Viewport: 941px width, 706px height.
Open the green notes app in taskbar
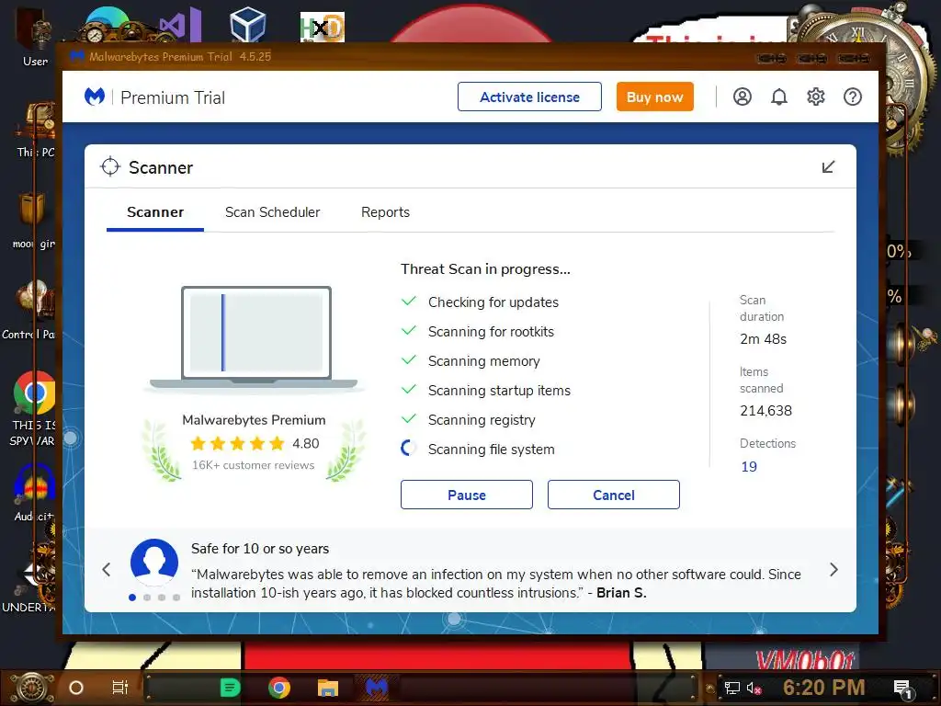230,688
